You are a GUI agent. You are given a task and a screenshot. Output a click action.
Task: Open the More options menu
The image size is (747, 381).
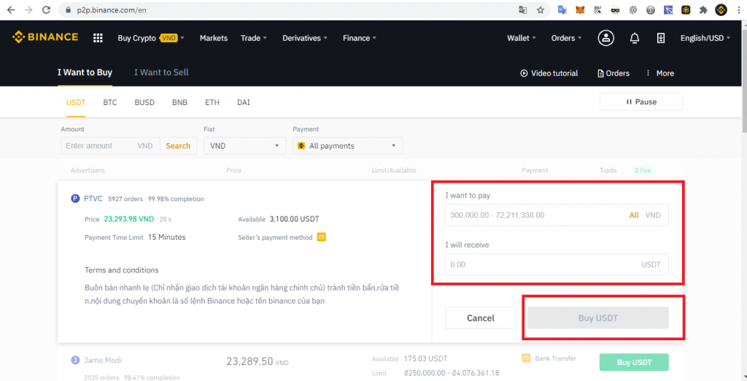[x=659, y=74]
